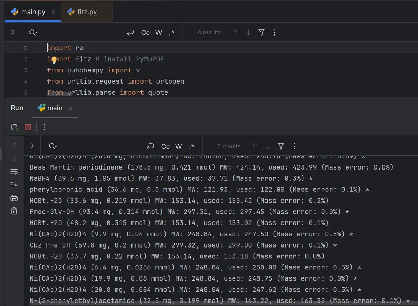Toggle soft-wrap in run console
The height and width of the screenshot is (306, 418).
click(14, 172)
